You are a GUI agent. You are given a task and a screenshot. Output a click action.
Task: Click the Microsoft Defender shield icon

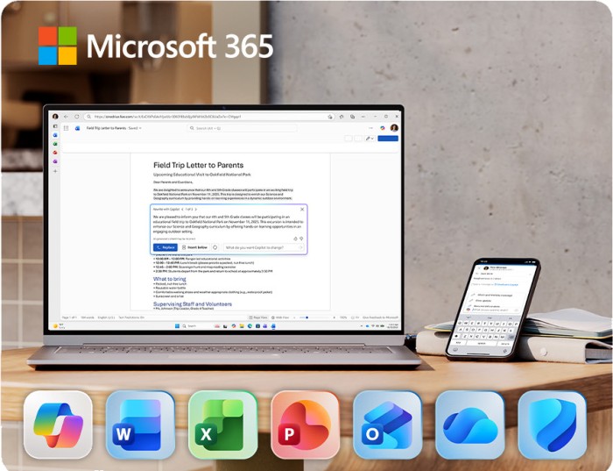tap(552, 425)
